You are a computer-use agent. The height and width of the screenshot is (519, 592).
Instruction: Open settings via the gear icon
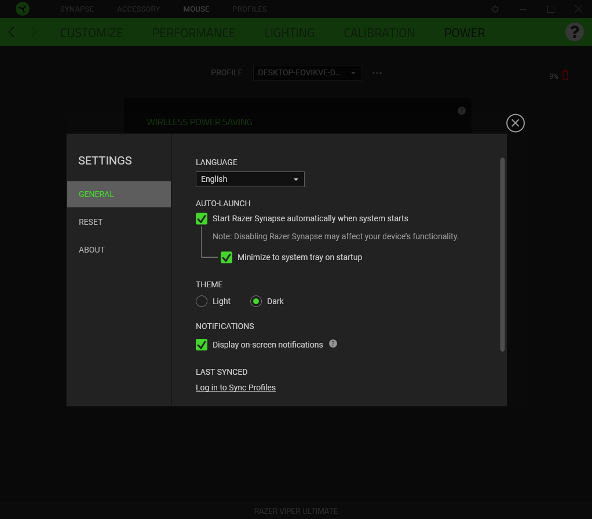click(495, 9)
